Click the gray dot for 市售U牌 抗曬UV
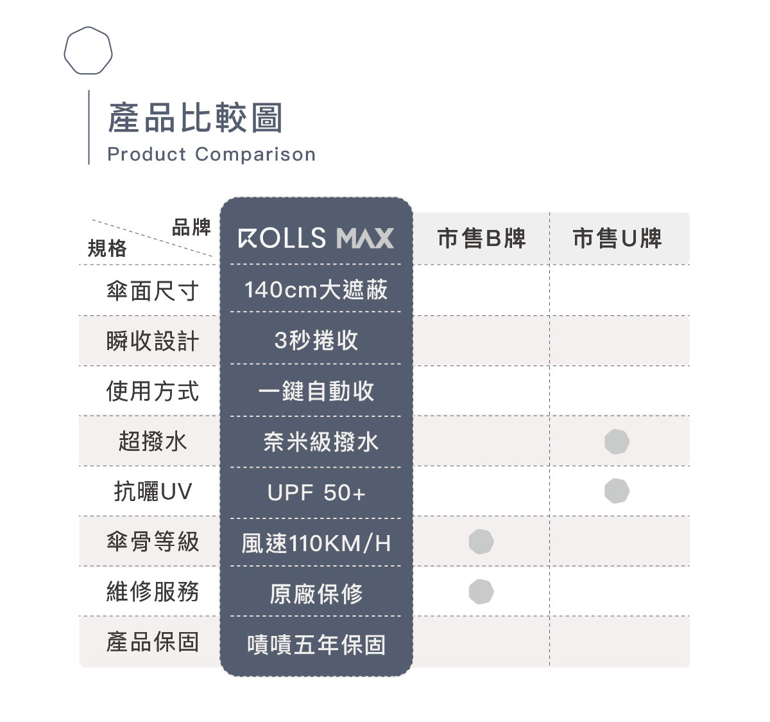 pyautogui.click(x=617, y=491)
